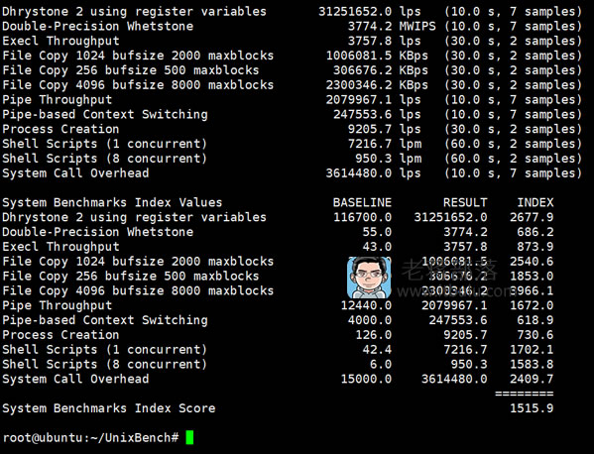Click Shell Scripts (8 concurrent) 950.3 lpm
This screenshot has height=454, width=594.
click(388, 159)
